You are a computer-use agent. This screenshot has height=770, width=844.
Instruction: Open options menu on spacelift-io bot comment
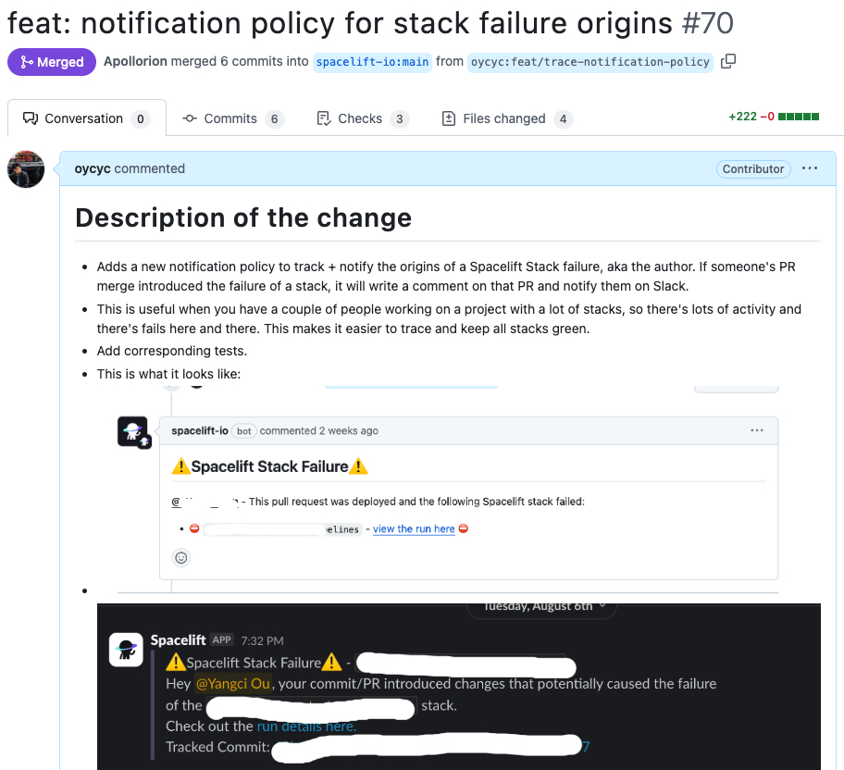pos(757,430)
